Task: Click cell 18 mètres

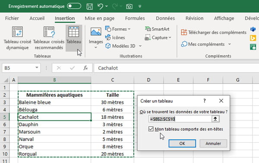Action: coord(113,117)
